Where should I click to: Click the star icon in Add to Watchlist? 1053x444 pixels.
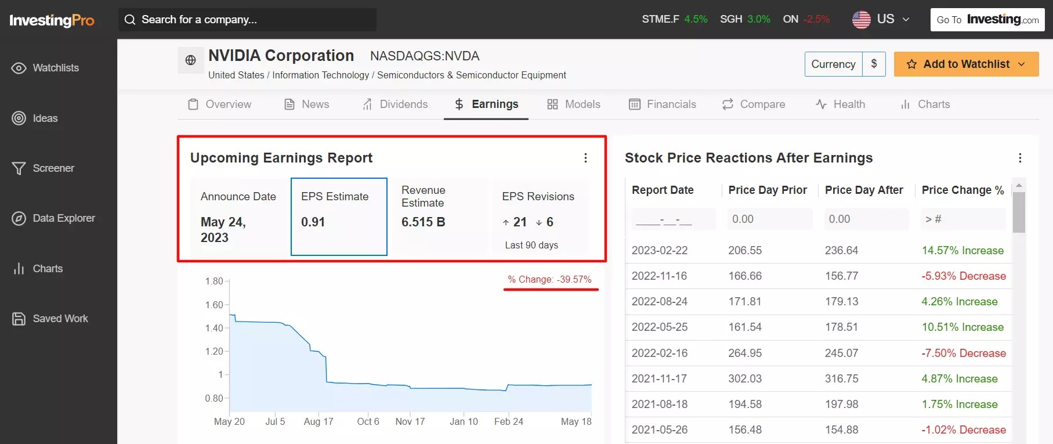click(x=911, y=64)
